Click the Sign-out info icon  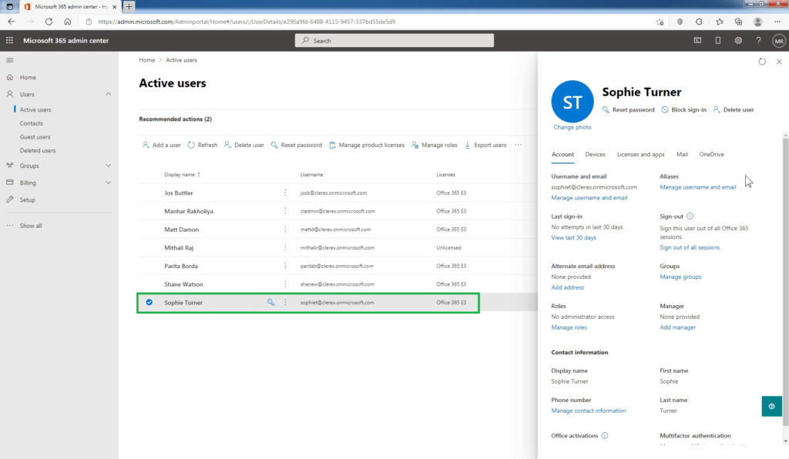click(x=690, y=216)
